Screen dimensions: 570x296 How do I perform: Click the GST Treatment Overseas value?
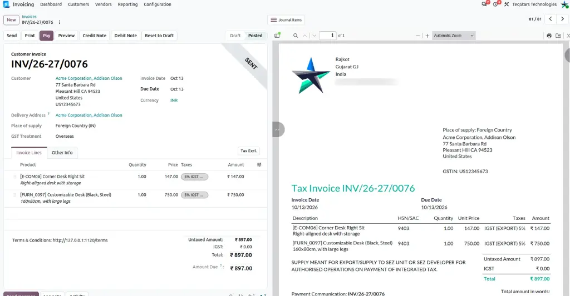pyautogui.click(x=65, y=137)
